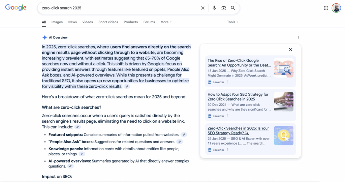
Task: Switch to the News tab
Action: coord(72,22)
